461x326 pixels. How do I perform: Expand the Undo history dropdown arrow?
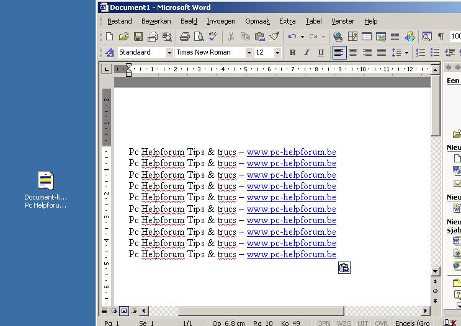302,37
